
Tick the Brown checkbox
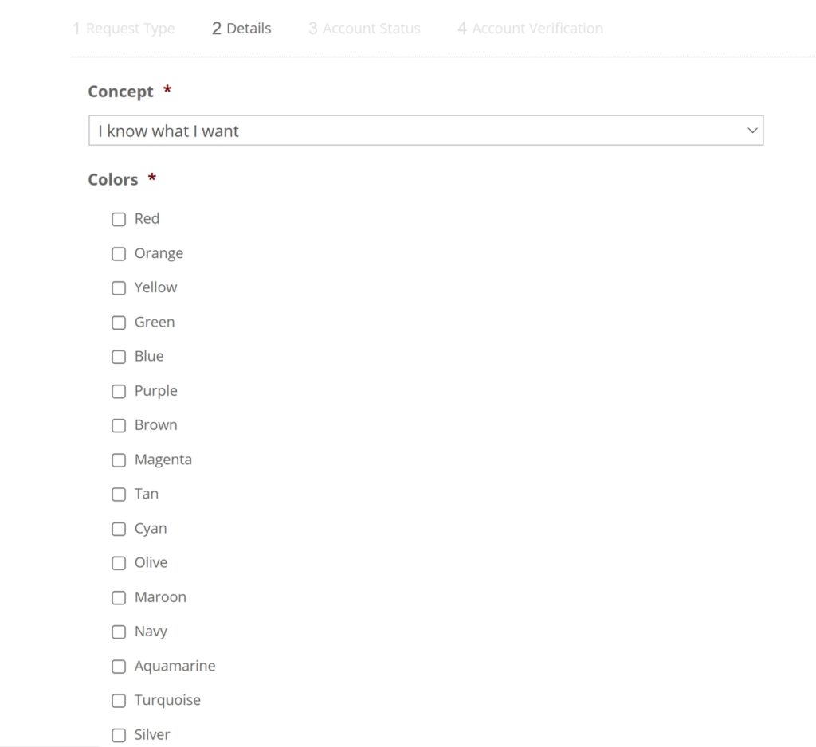(119, 425)
